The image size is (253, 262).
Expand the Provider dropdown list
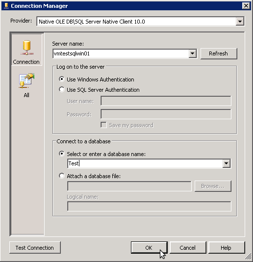point(240,22)
